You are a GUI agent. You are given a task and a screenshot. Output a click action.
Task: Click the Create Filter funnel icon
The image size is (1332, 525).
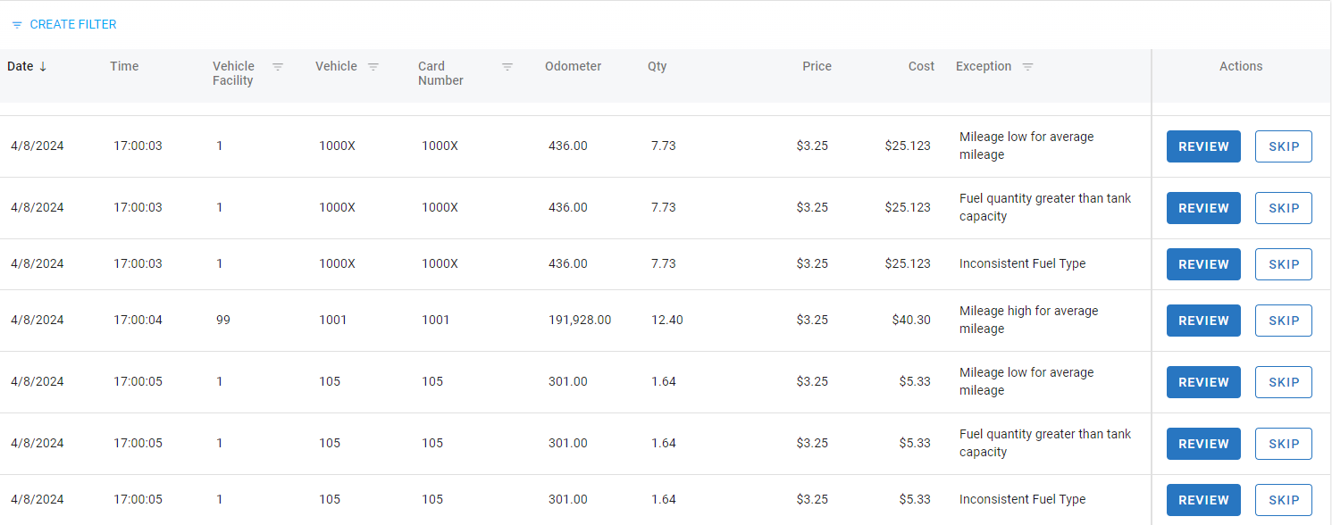(17, 25)
